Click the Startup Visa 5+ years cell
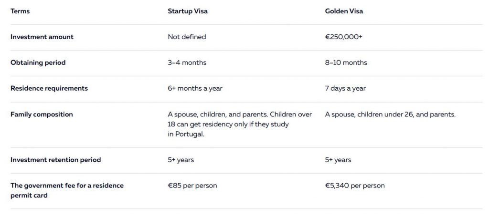The width and height of the screenshot is (489, 218). [181, 160]
